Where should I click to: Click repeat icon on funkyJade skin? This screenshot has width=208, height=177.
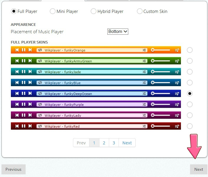pyautogui.click(x=40, y=72)
